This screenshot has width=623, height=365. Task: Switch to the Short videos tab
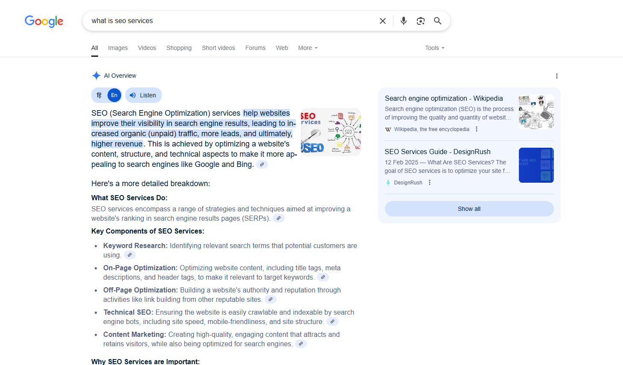click(x=218, y=48)
